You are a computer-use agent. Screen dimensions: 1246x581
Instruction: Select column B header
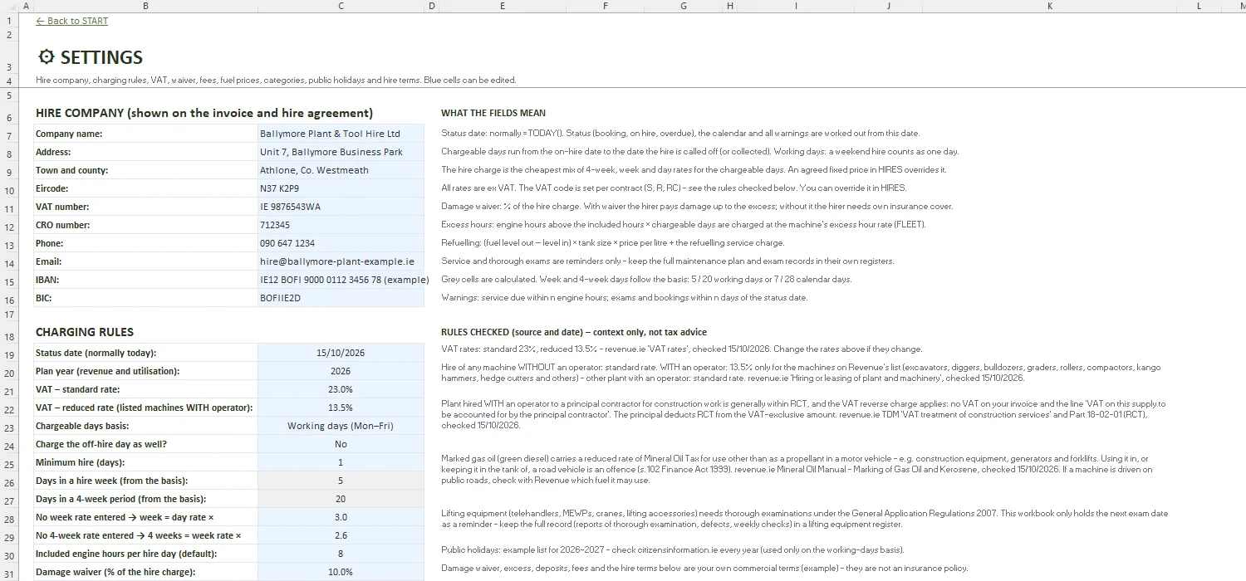[145, 6]
